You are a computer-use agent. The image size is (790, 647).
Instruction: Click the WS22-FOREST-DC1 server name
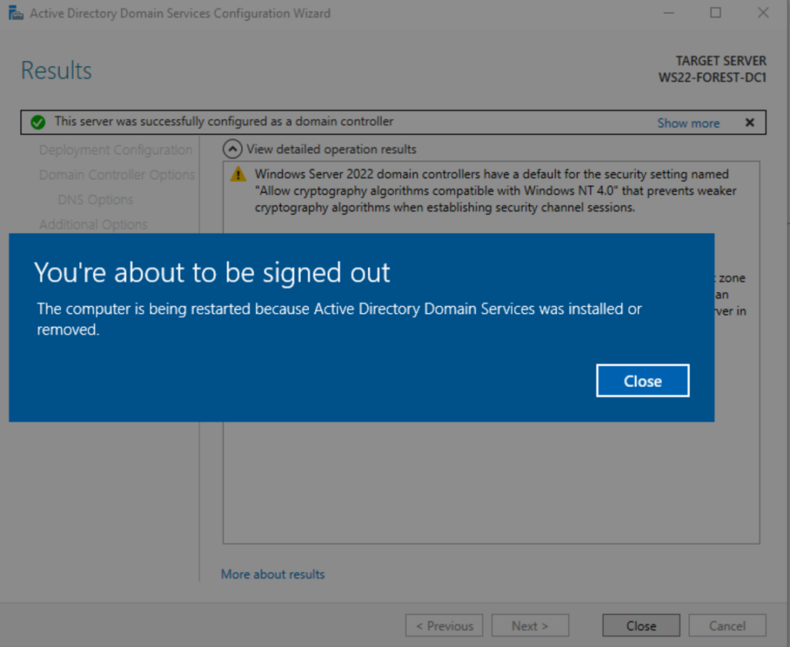(x=712, y=78)
